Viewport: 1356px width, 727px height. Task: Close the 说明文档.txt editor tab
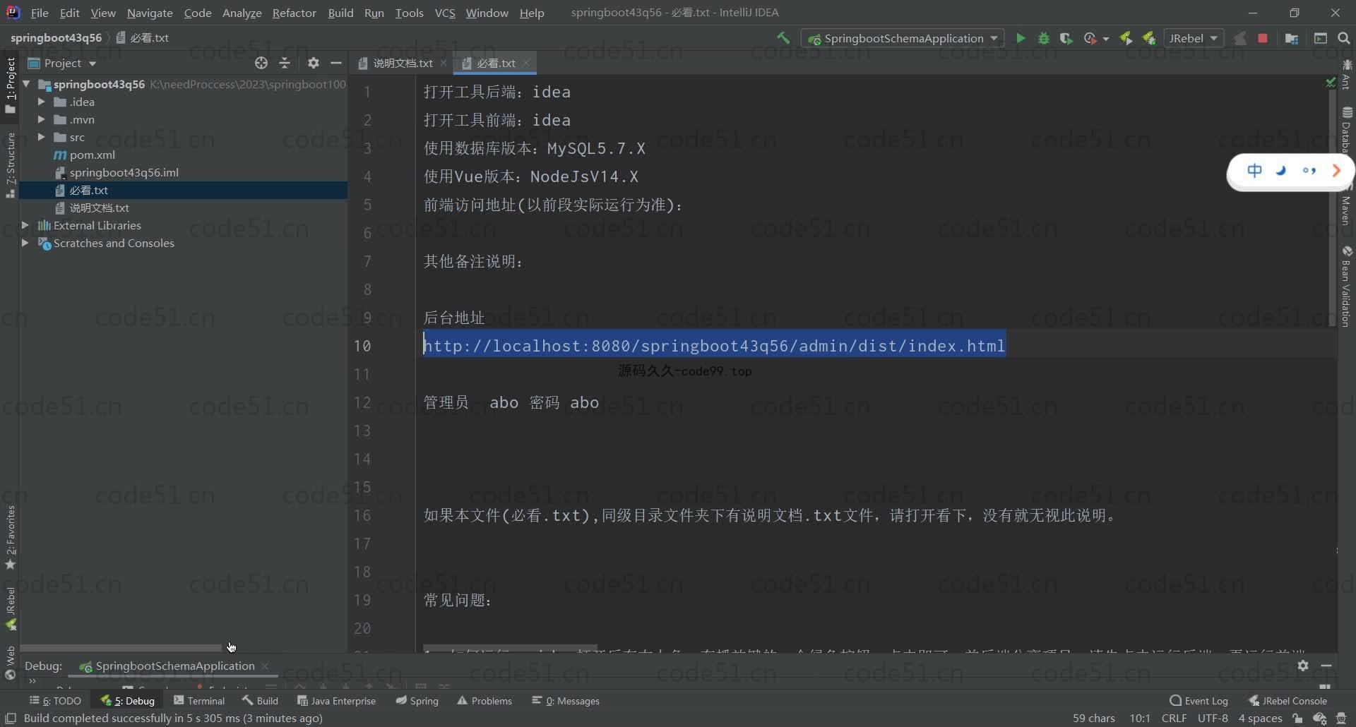(x=443, y=63)
